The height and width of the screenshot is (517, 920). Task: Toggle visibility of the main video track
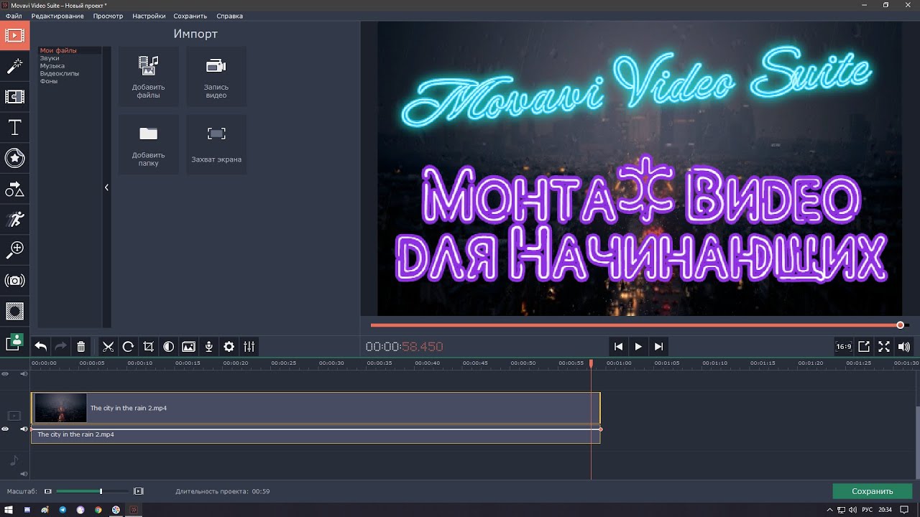pyautogui.click(x=5, y=429)
